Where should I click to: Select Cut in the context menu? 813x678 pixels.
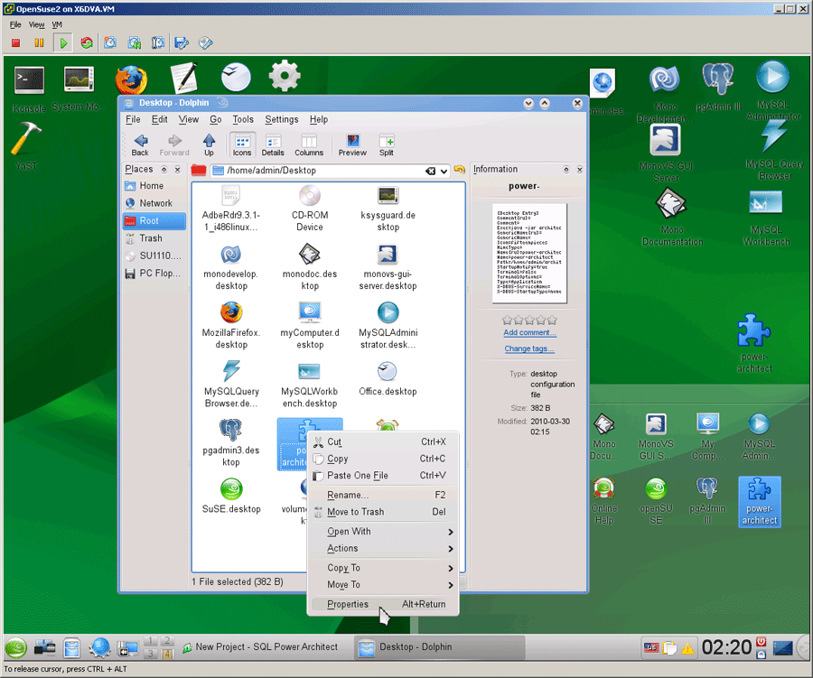383,441
